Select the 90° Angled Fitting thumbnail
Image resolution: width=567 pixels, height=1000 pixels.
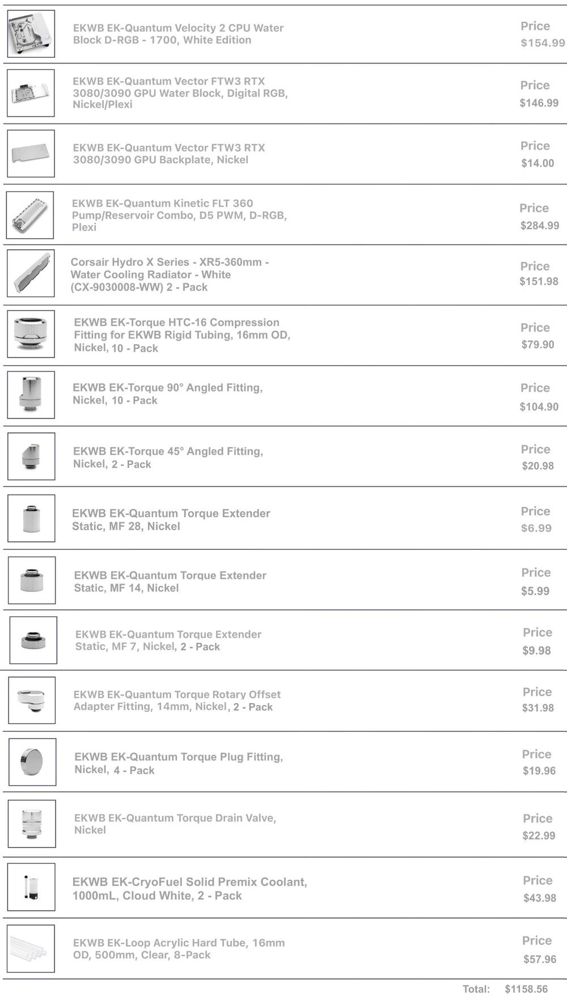click(x=31, y=395)
